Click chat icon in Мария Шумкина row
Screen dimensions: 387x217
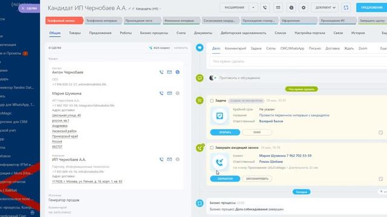[x=177, y=93]
